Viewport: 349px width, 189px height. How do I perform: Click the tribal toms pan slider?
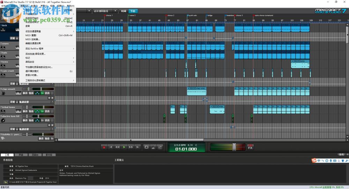(27, 107)
